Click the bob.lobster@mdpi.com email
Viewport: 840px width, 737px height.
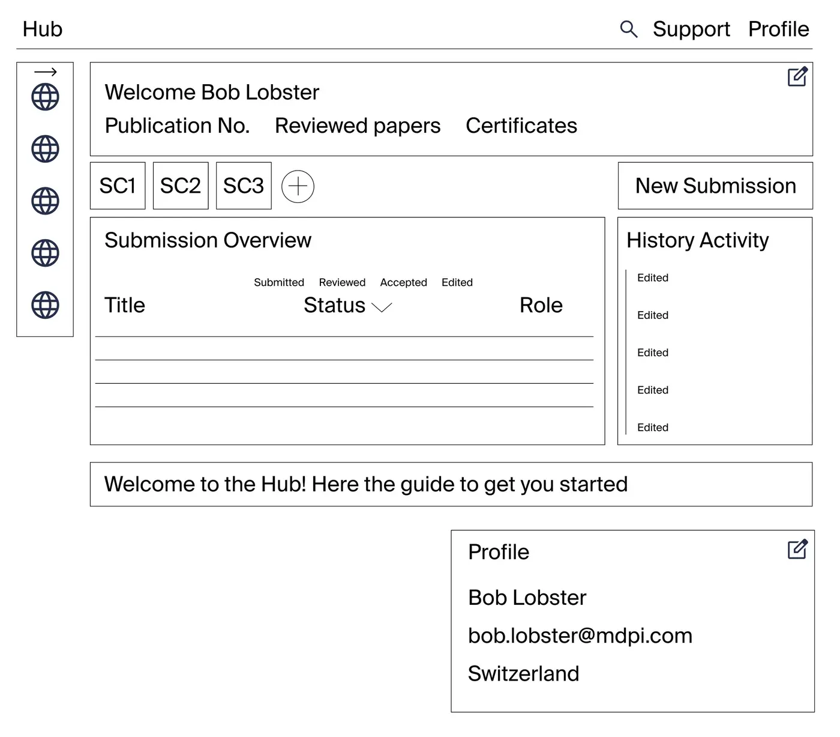pyautogui.click(x=580, y=635)
